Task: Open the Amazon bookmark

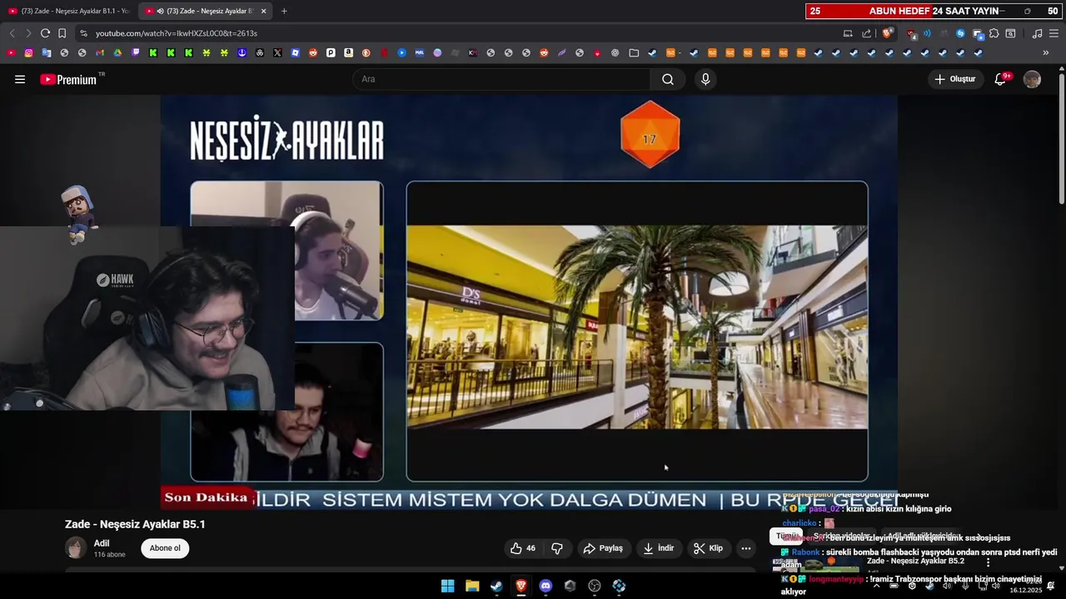Action: [348, 52]
